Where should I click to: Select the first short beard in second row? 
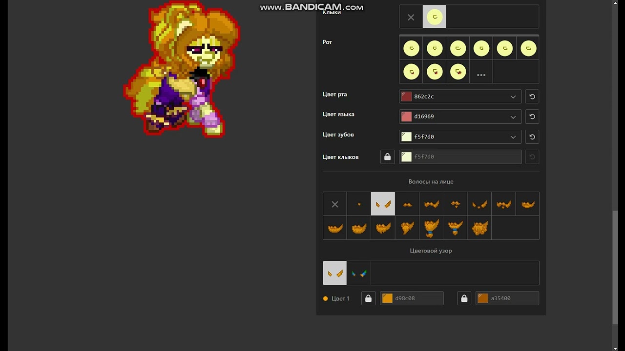(x=335, y=228)
